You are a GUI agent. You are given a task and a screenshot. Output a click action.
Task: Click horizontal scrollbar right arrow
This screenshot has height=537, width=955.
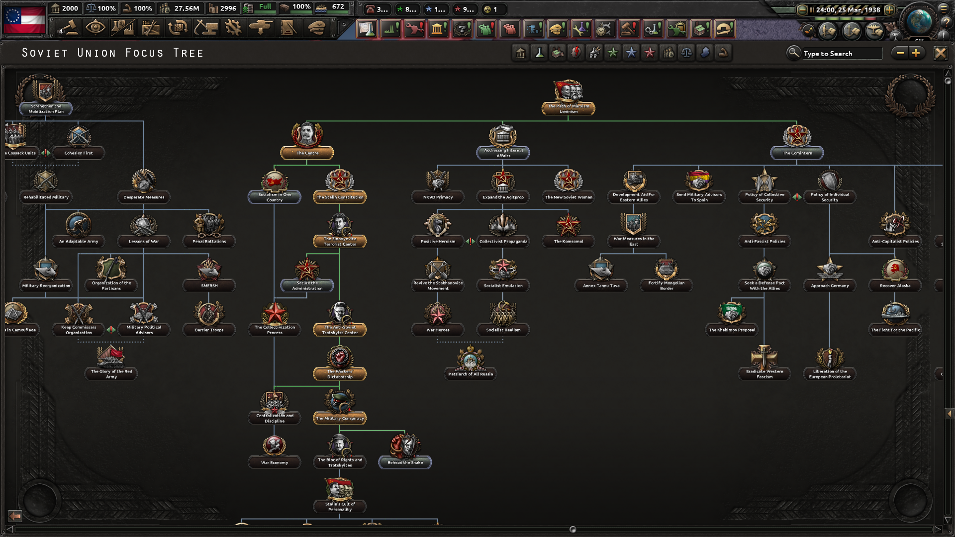938,530
